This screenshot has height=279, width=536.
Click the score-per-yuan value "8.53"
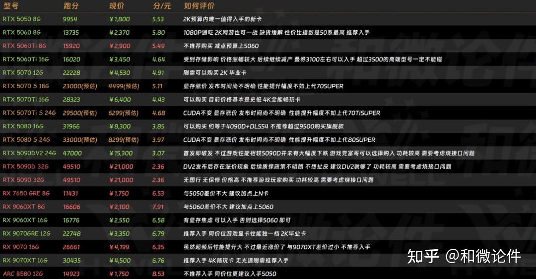[158, 274]
